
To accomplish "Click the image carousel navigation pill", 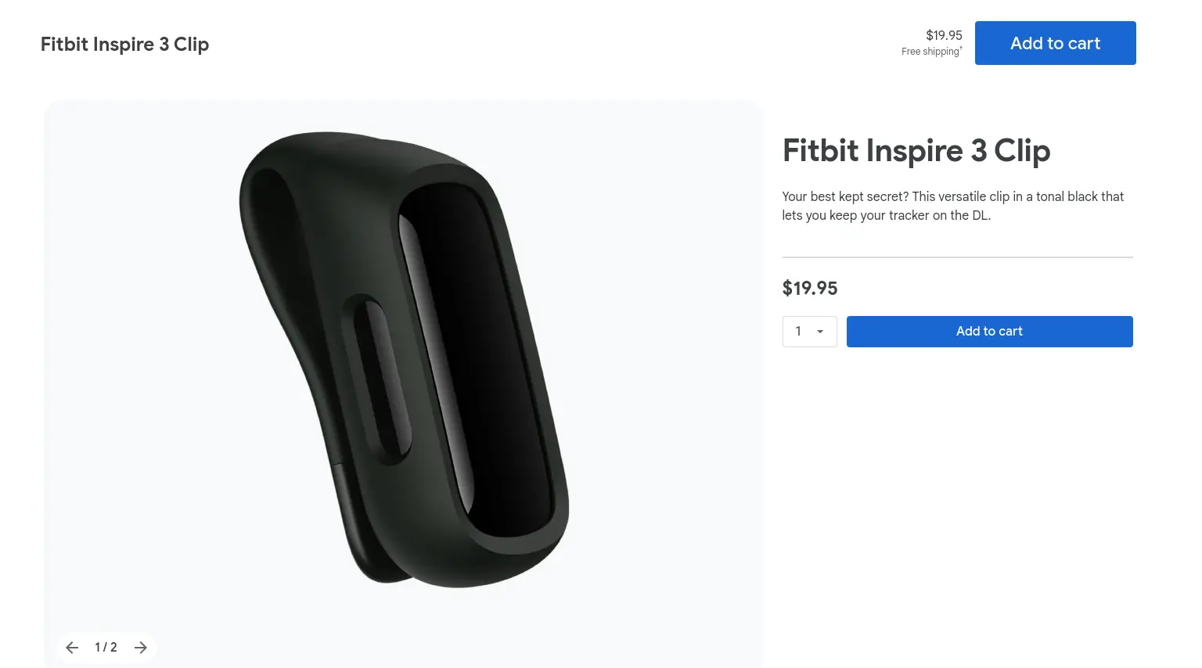I will point(106,648).
